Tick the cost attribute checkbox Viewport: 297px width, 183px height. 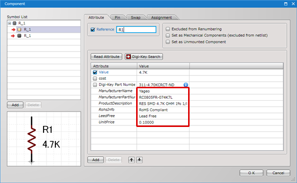(95, 78)
